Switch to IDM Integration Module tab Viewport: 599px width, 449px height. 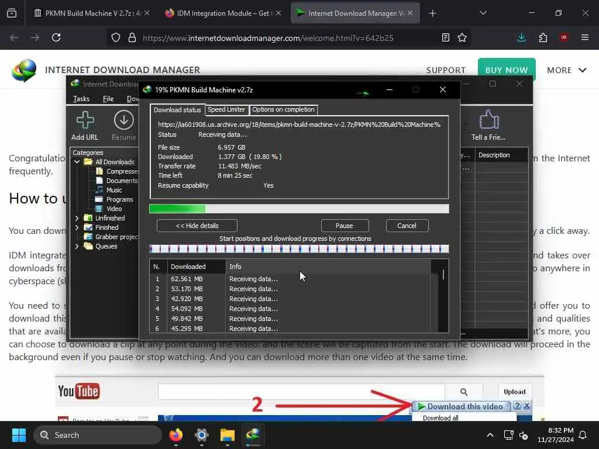point(223,13)
